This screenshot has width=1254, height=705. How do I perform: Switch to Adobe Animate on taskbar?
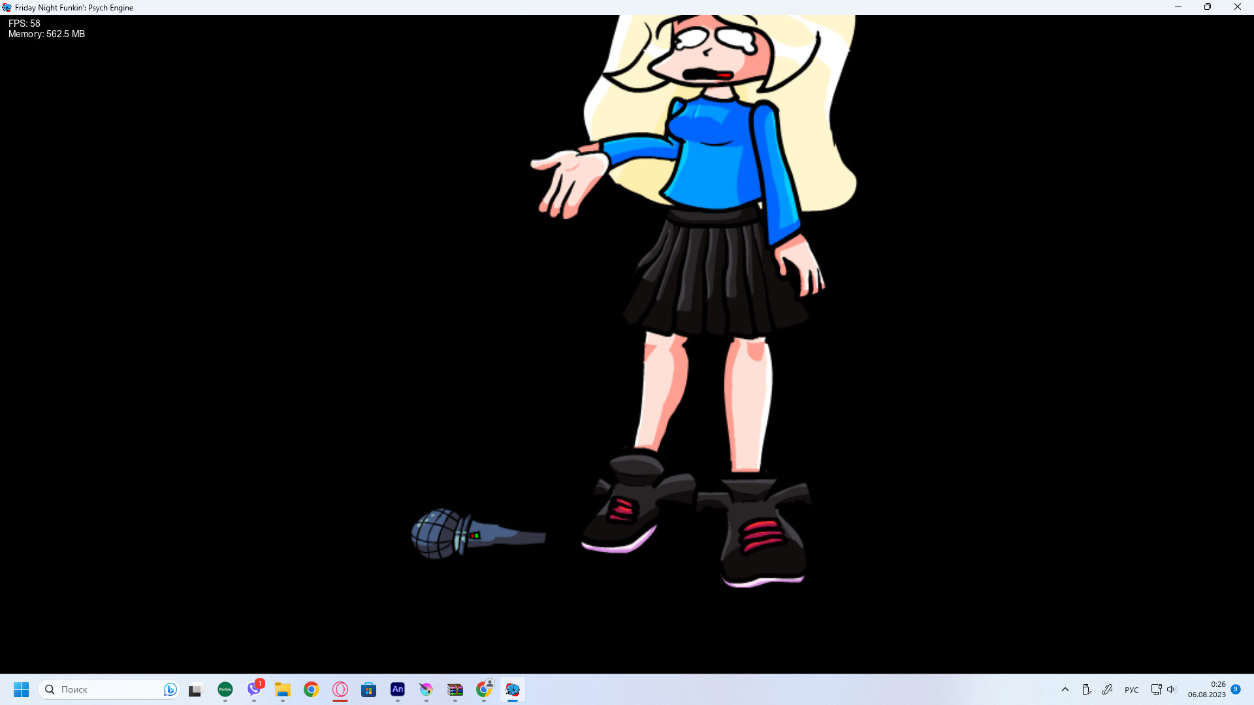click(398, 689)
